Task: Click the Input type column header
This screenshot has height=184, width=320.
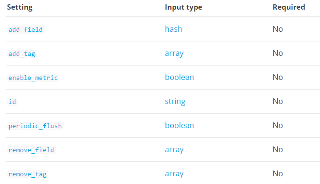Action: click(183, 7)
